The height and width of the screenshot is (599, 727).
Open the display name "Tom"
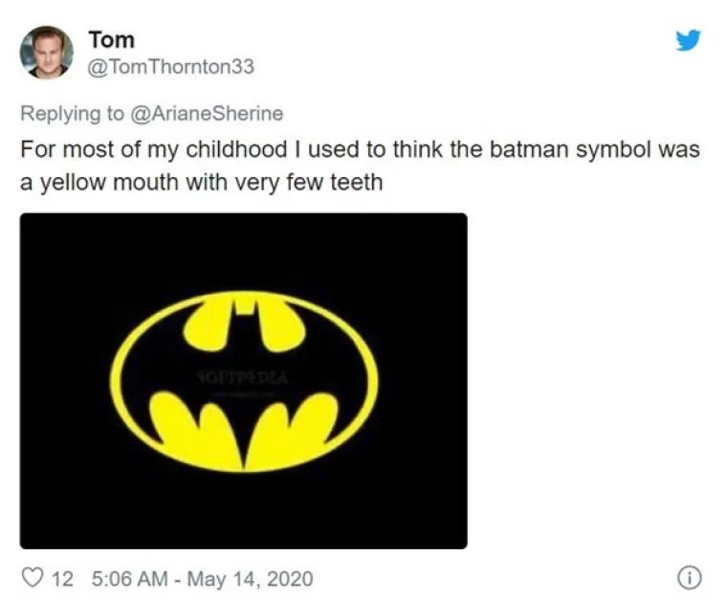(x=111, y=39)
